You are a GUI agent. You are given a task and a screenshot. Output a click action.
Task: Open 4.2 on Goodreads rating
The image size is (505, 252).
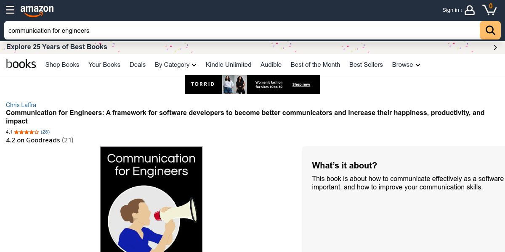[40, 140]
